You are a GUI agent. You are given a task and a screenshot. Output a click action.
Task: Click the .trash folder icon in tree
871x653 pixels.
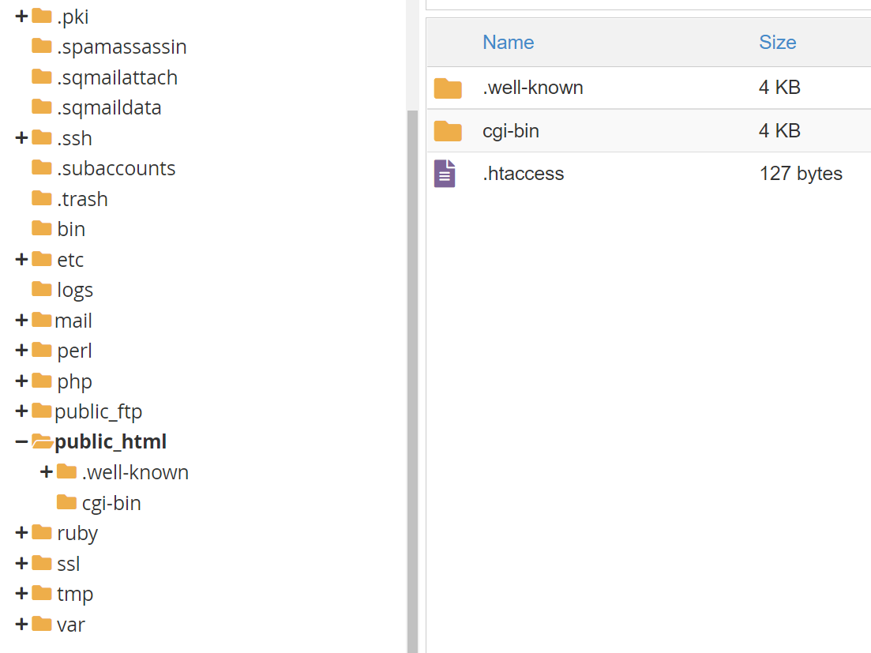(42, 198)
